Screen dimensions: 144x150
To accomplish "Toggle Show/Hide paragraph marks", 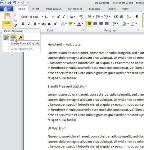I will pyautogui.click(x=137, y=16).
